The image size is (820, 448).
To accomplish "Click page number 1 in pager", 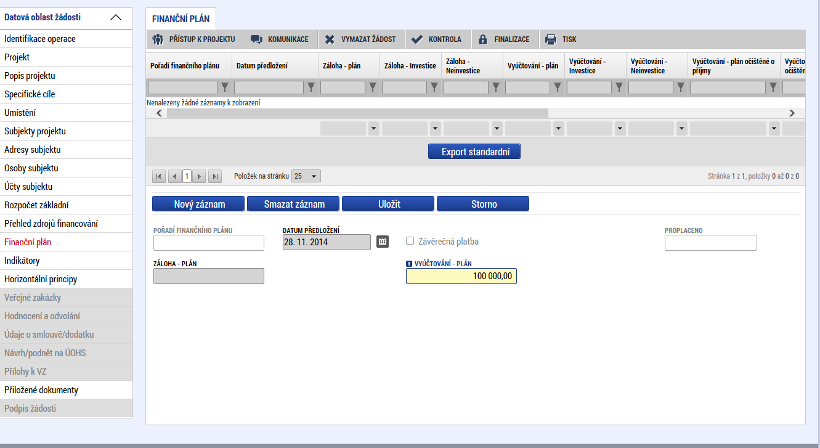I will 187,176.
